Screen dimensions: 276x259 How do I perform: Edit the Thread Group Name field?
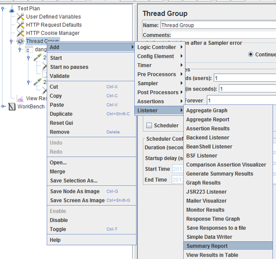tap(218, 25)
